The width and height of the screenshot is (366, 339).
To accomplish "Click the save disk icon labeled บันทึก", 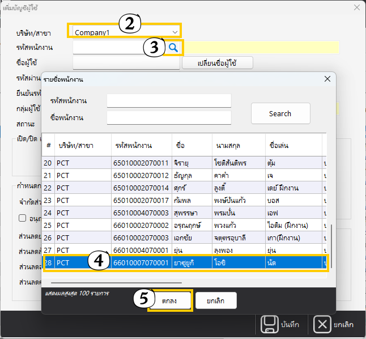I will point(270,324).
